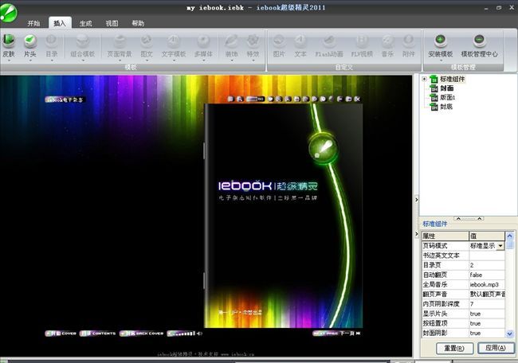Click the 组合模板 (combo template) icon

point(83,41)
